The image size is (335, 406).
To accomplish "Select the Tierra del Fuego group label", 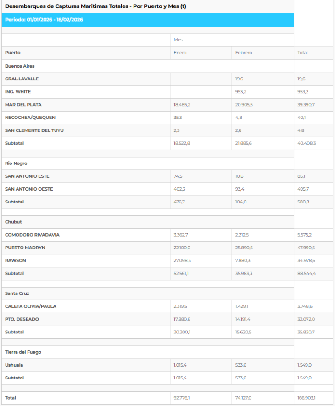I will tap(23, 352).
